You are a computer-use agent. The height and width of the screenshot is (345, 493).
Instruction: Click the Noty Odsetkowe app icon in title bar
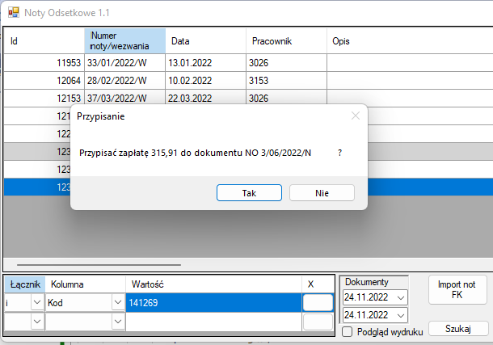(x=13, y=12)
